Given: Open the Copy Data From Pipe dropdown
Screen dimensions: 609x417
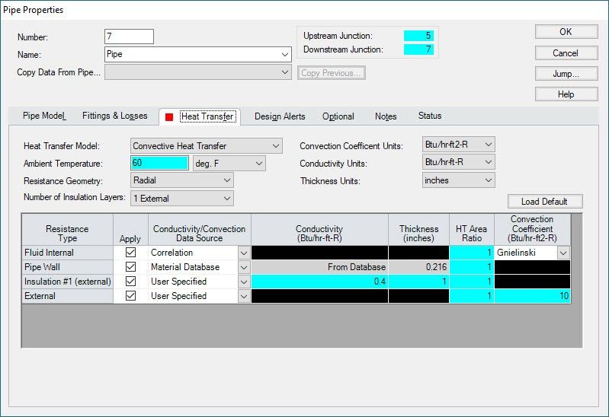Looking at the screenshot, I should pos(285,72).
